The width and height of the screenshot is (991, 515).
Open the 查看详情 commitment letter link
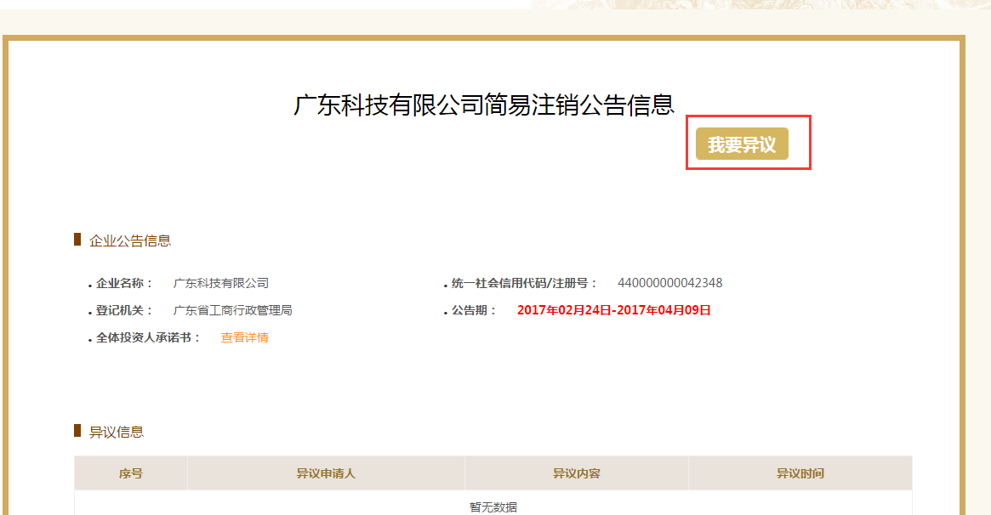click(x=244, y=337)
